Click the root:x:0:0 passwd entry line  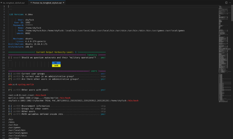click(27, 95)
